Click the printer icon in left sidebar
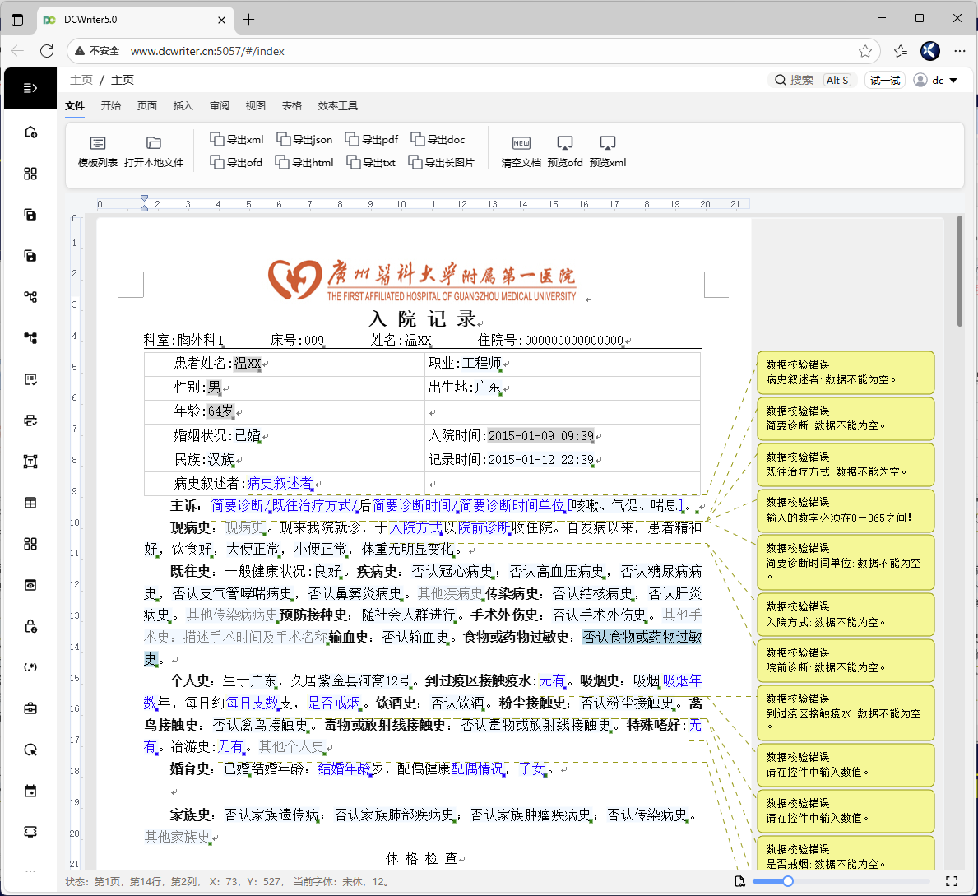 click(30, 420)
